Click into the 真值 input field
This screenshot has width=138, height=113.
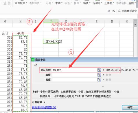point(75,75)
